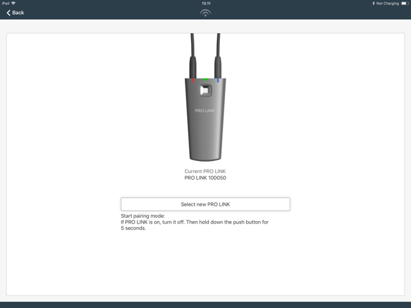Click the Select new PRO LINK button

click(x=205, y=204)
